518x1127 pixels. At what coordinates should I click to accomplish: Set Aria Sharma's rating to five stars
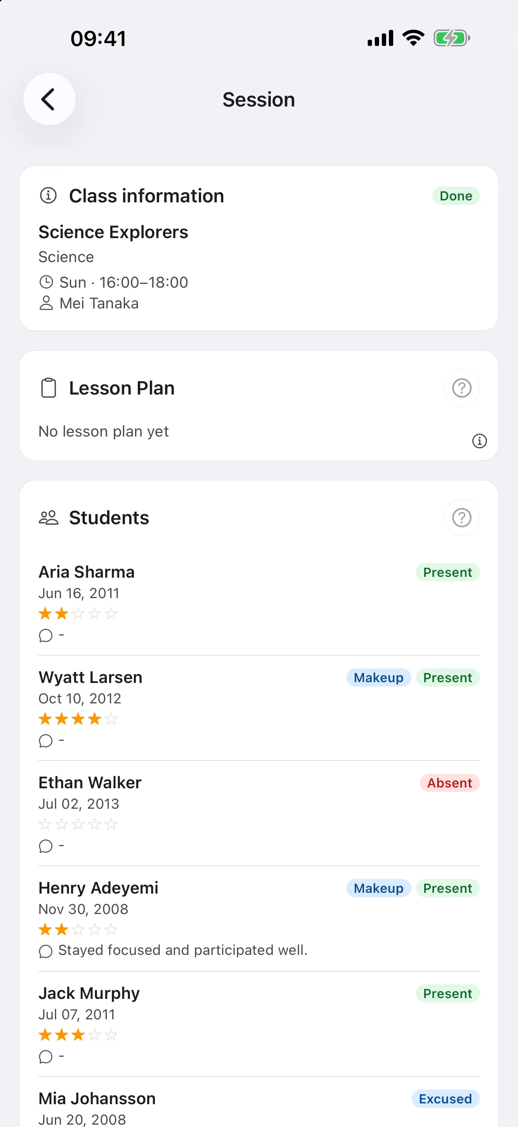point(111,614)
